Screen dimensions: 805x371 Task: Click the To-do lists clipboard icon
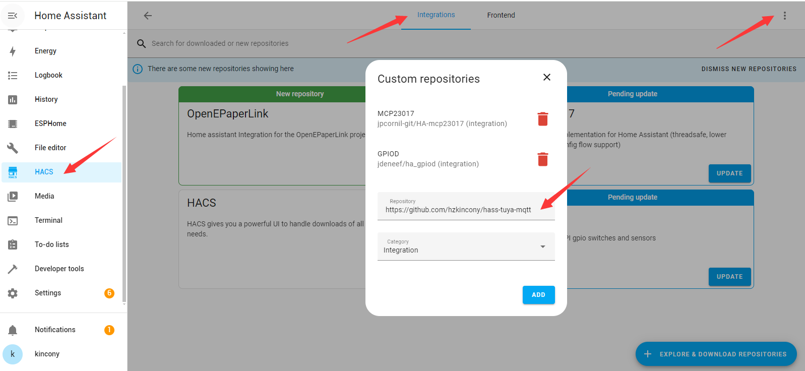tap(13, 244)
